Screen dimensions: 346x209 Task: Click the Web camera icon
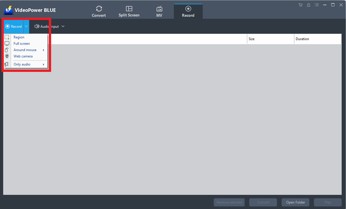coord(7,56)
